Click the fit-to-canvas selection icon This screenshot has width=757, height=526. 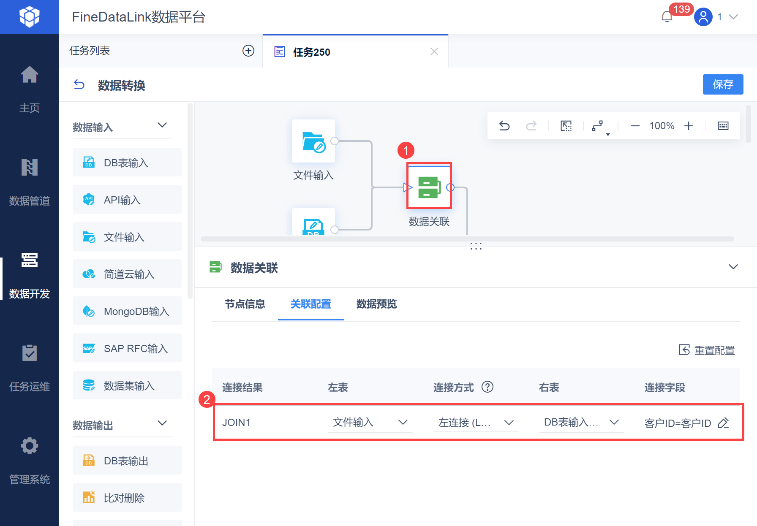point(566,126)
